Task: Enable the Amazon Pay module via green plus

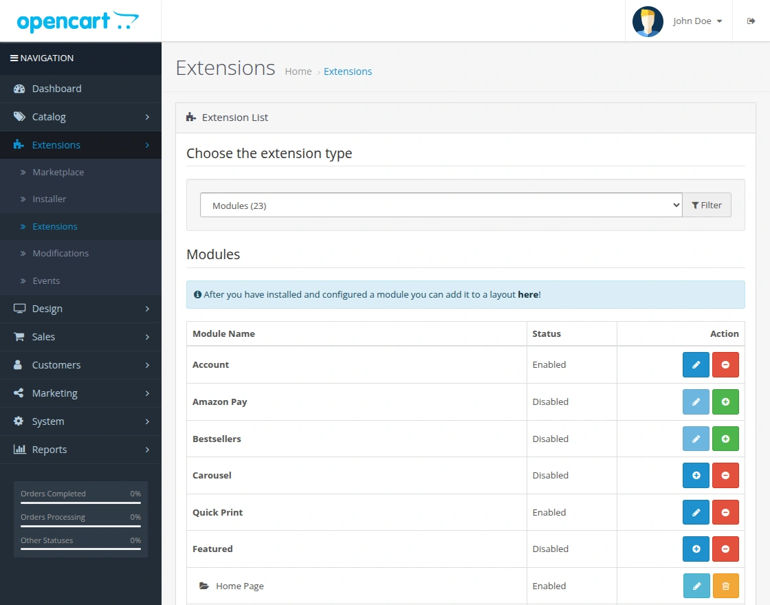Action: [x=725, y=401]
